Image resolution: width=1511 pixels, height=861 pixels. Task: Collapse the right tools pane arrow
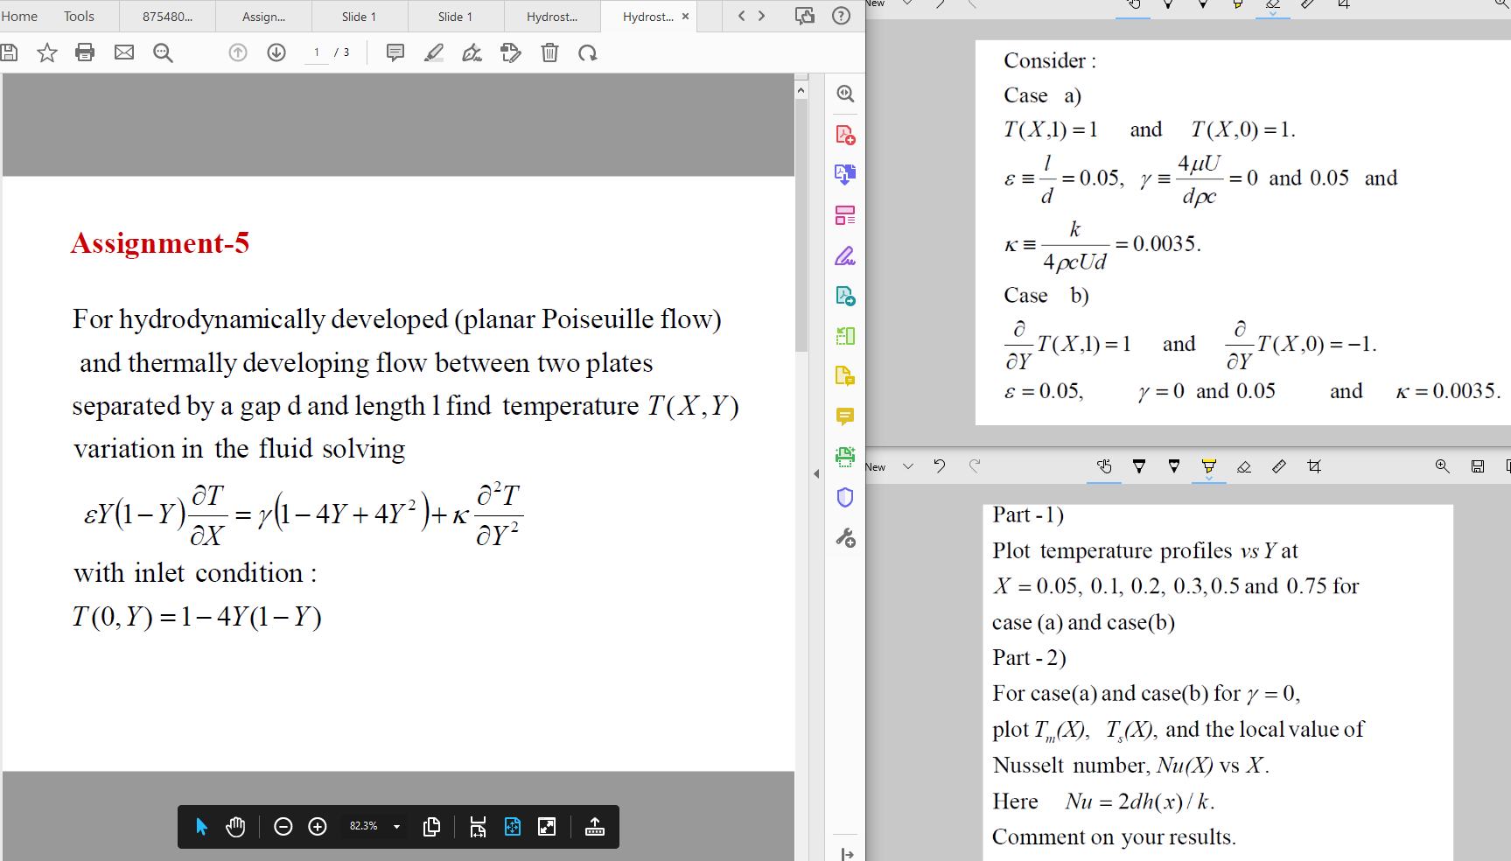pos(816,474)
